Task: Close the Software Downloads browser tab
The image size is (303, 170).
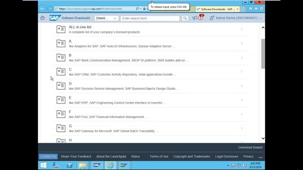Action: pyautogui.click(x=238, y=9)
